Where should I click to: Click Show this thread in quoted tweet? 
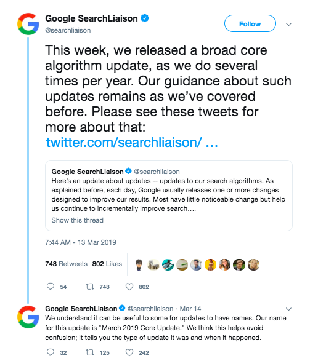(77, 220)
